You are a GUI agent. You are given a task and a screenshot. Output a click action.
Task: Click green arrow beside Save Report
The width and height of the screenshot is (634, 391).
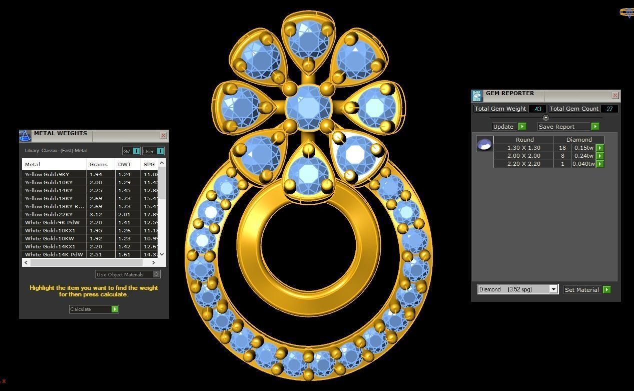pos(595,127)
